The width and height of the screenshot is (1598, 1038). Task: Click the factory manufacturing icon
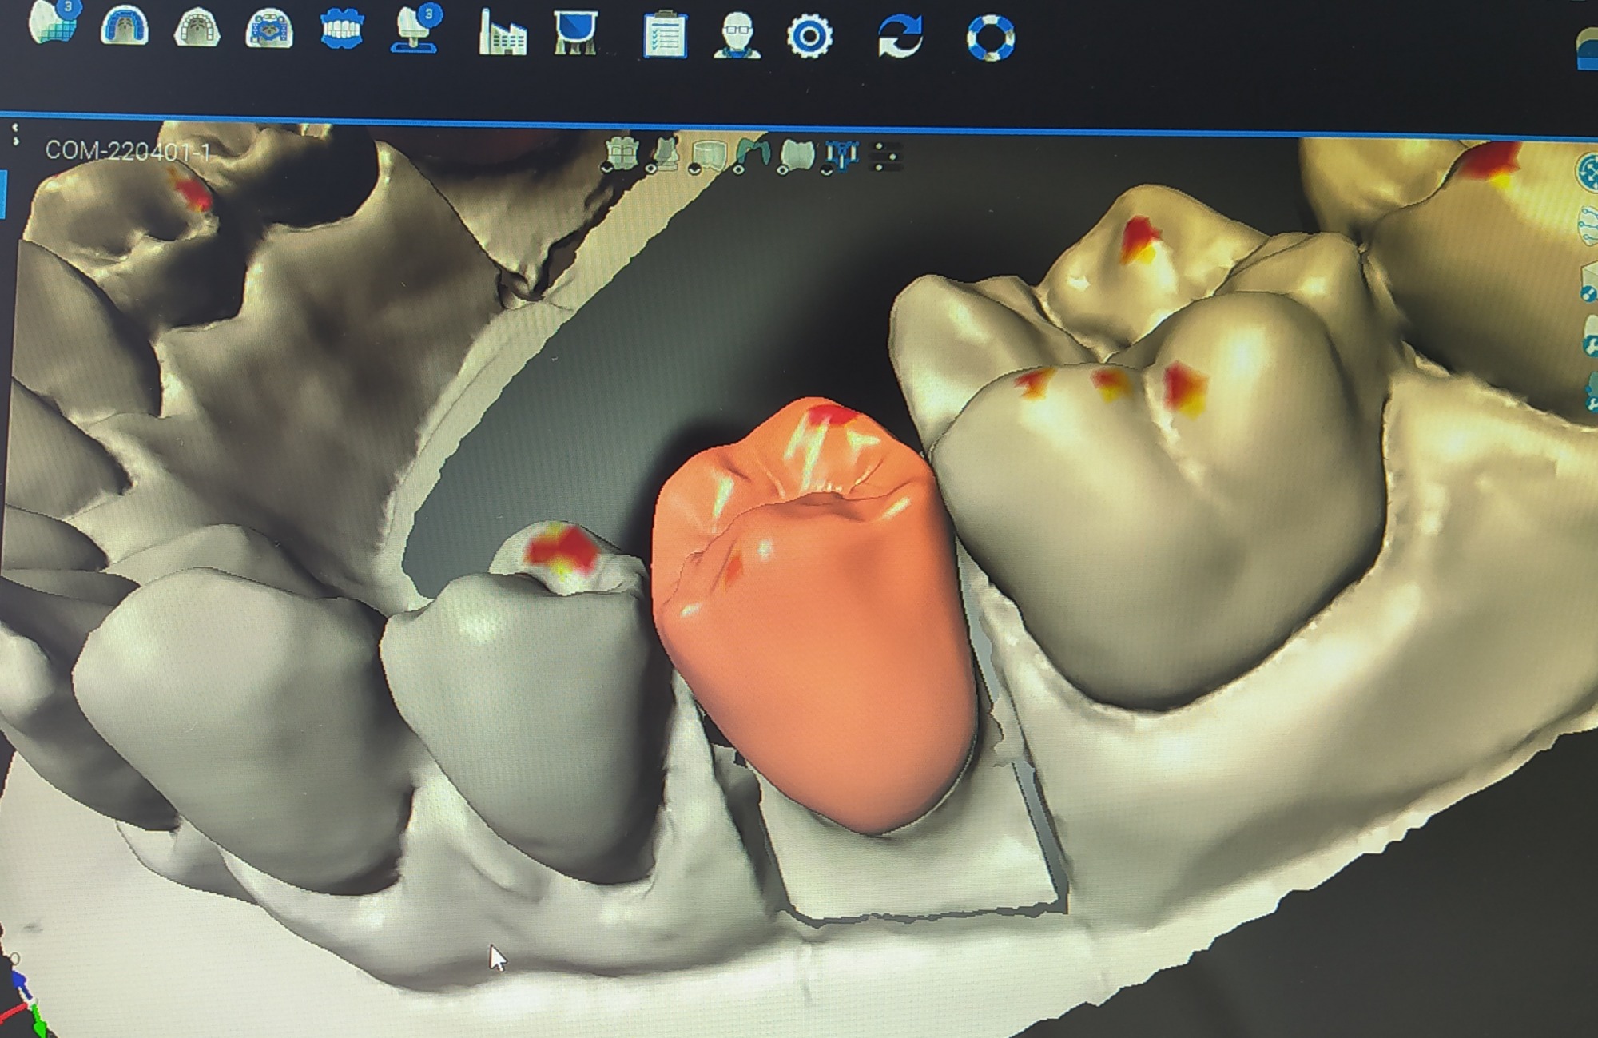[x=502, y=34]
